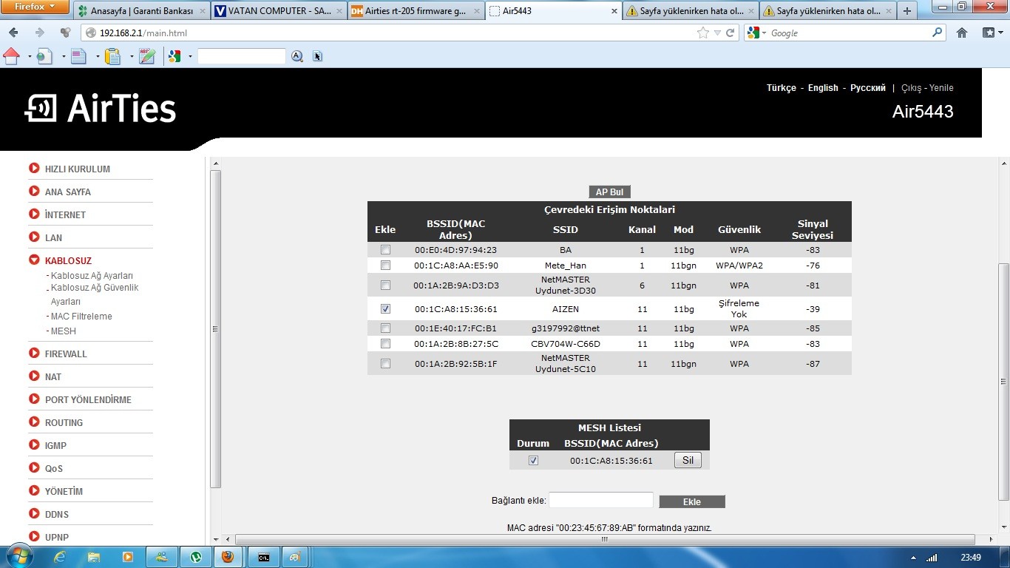Reload the page using the refresh icon
Viewport: 1010px width, 568px height.
click(730, 33)
